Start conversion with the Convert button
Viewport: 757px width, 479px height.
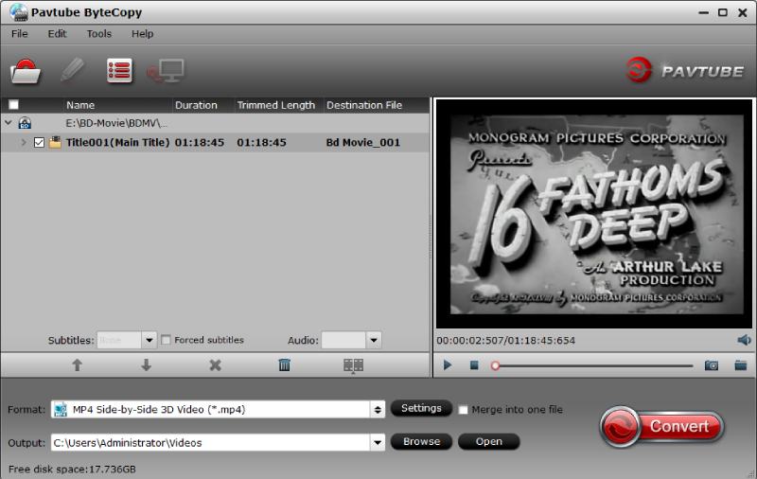click(x=661, y=426)
